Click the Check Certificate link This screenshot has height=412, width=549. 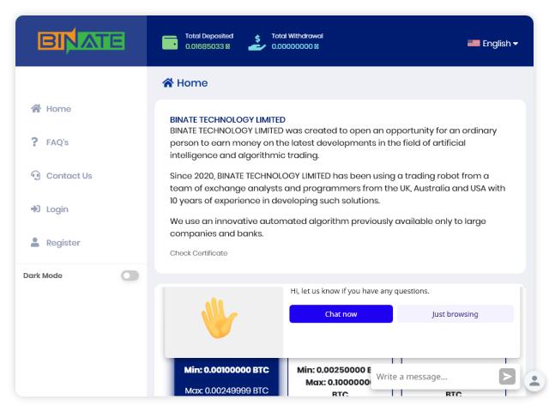[198, 253]
